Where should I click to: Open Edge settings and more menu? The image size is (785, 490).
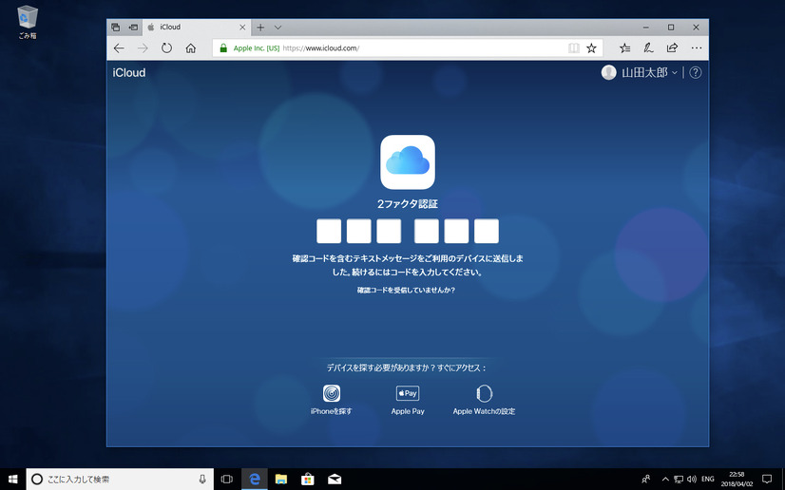697,48
